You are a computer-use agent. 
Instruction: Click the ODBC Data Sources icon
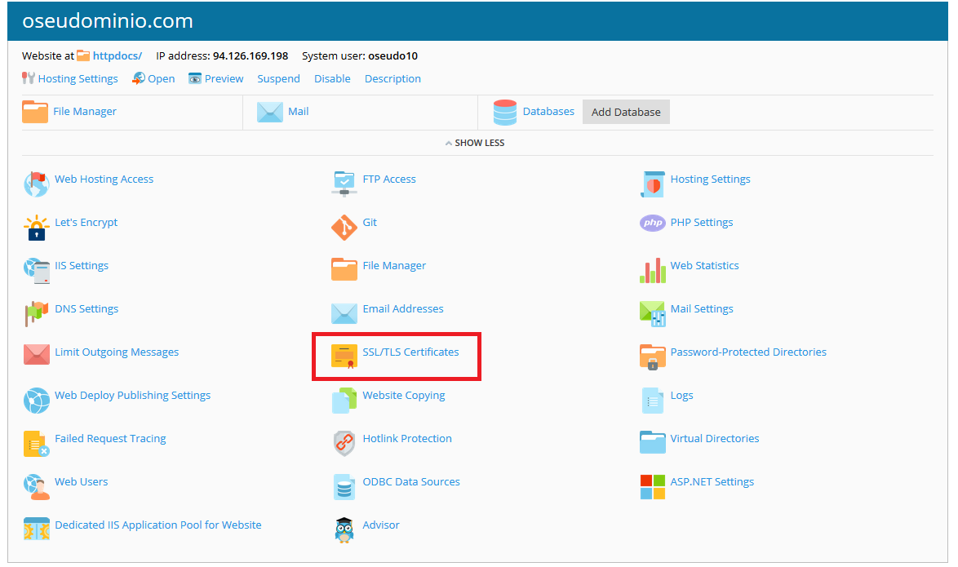tap(344, 487)
